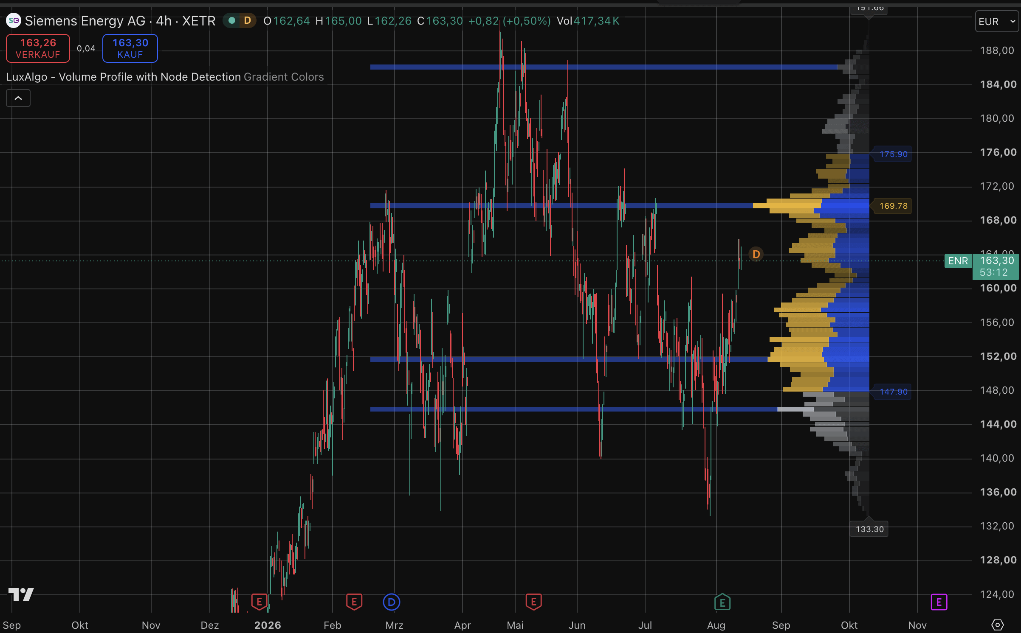The image size is (1021, 633).
Task: Open the EUR currency dropdown
Action: coord(997,21)
